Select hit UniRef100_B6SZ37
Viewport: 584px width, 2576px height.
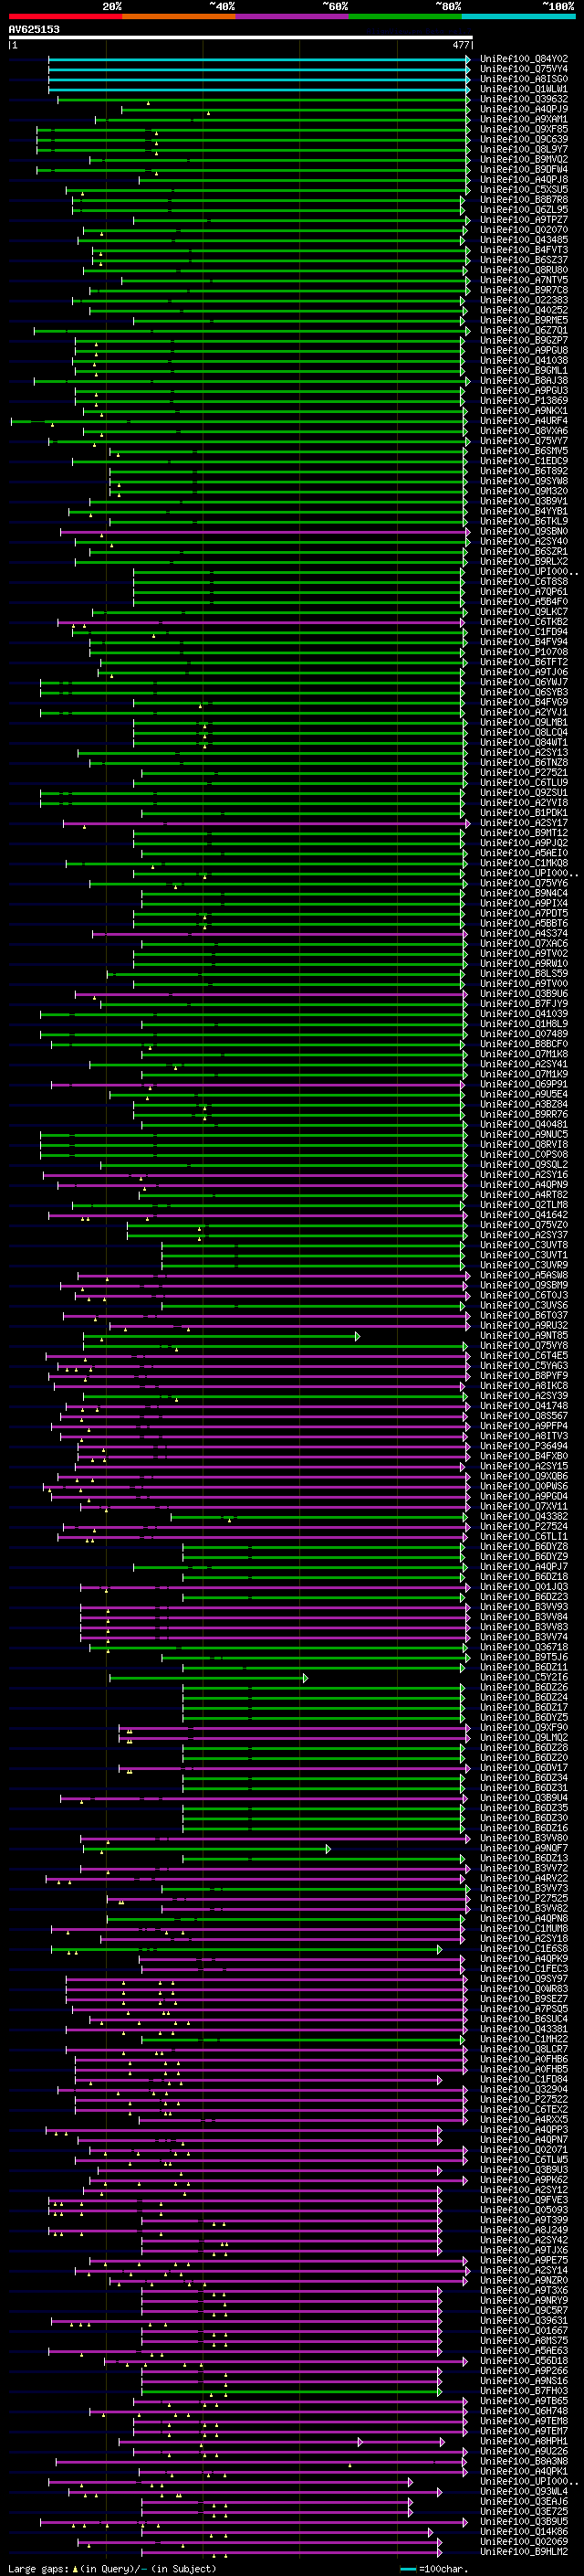pos(524,260)
